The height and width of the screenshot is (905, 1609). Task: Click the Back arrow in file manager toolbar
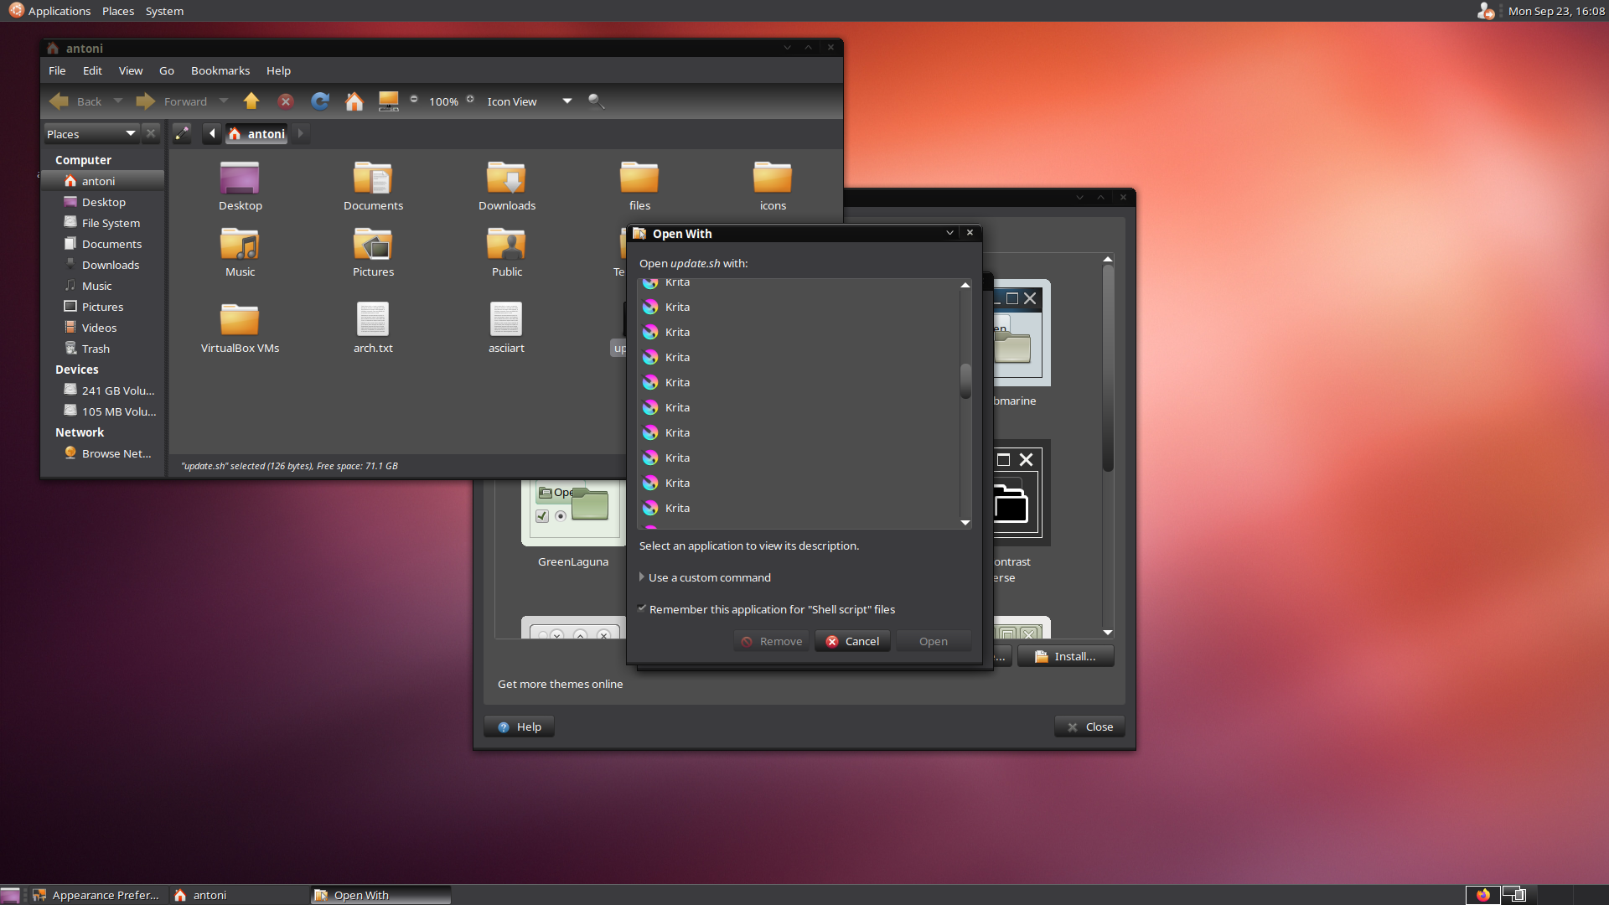(59, 101)
